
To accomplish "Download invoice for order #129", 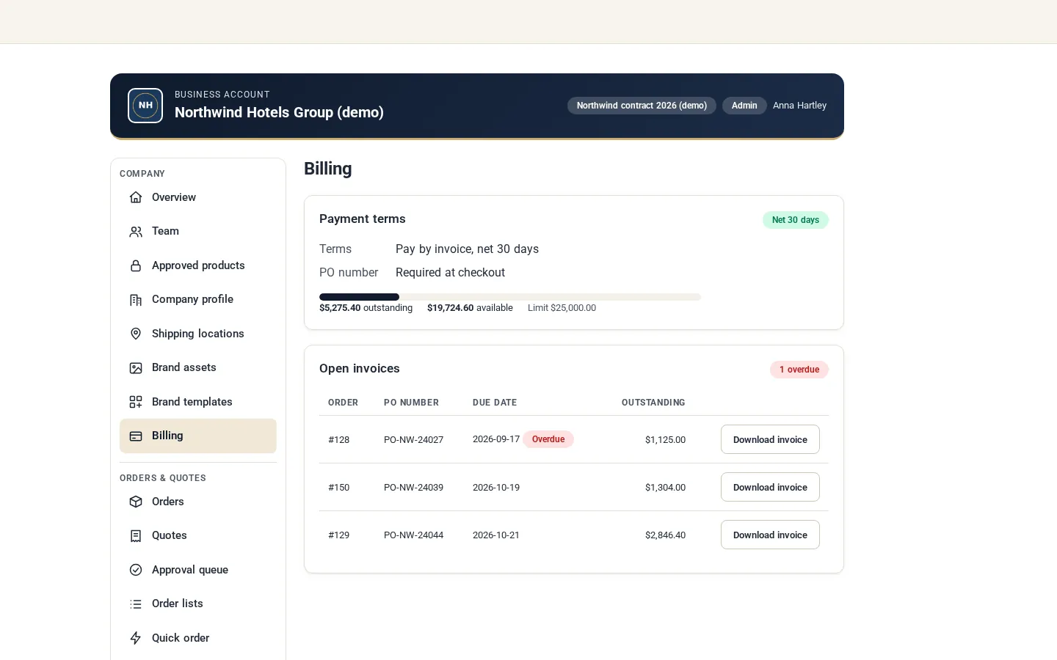I will point(770,535).
